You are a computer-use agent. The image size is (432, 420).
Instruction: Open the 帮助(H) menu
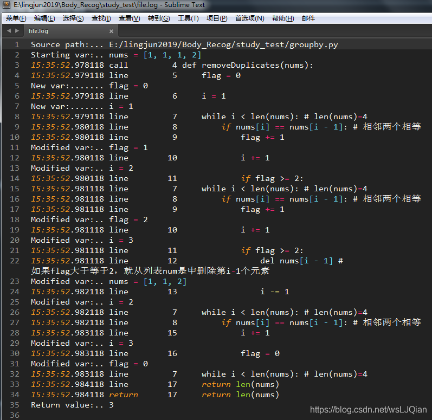pos(283,18)
